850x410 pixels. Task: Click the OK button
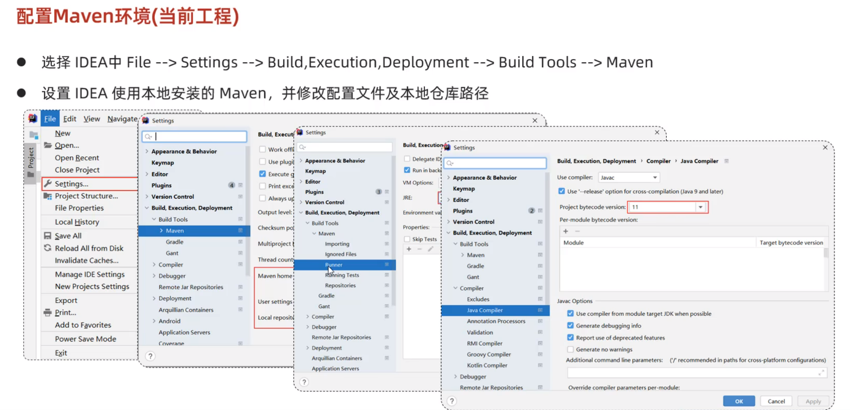(739, 401)
